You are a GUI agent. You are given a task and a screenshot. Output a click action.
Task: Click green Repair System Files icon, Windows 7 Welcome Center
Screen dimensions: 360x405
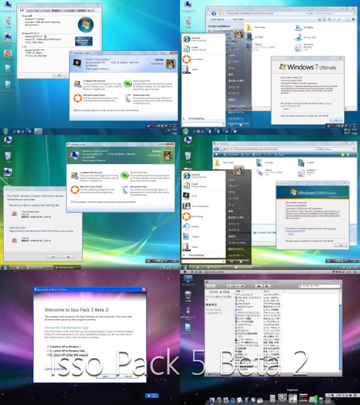(x=128, y=83)
